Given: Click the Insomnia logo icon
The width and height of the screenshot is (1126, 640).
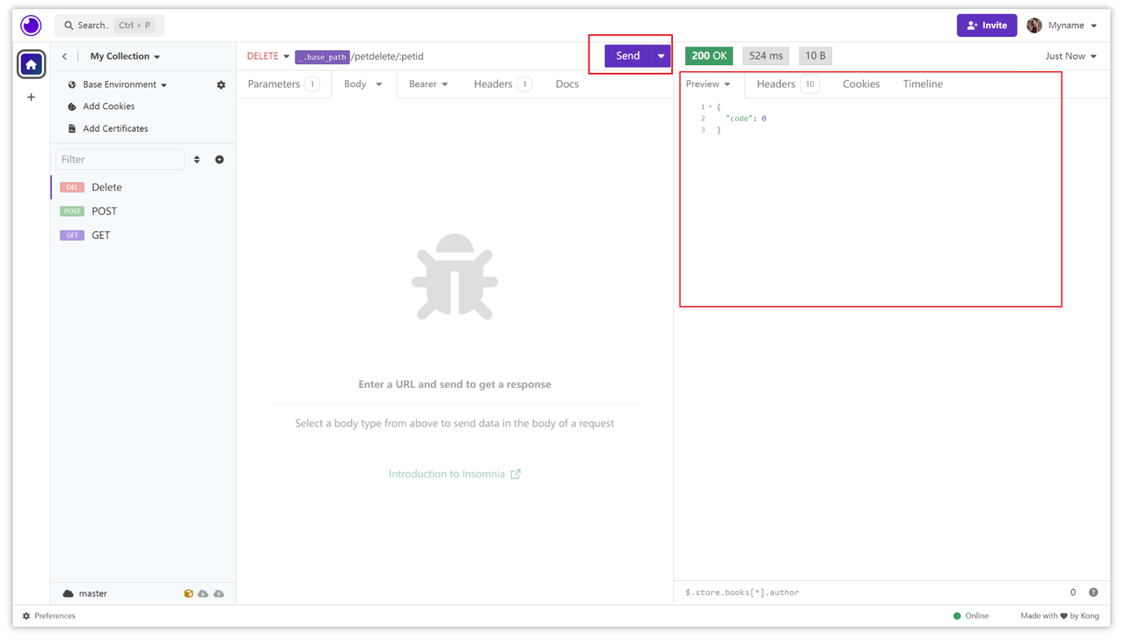Looking at the screenshot, I should 31,25.
